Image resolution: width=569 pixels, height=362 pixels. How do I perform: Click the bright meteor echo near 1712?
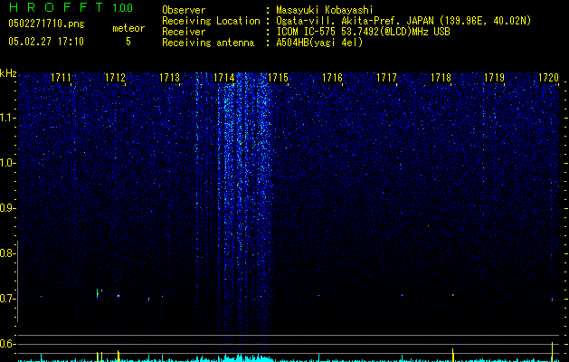click(119, 296)
